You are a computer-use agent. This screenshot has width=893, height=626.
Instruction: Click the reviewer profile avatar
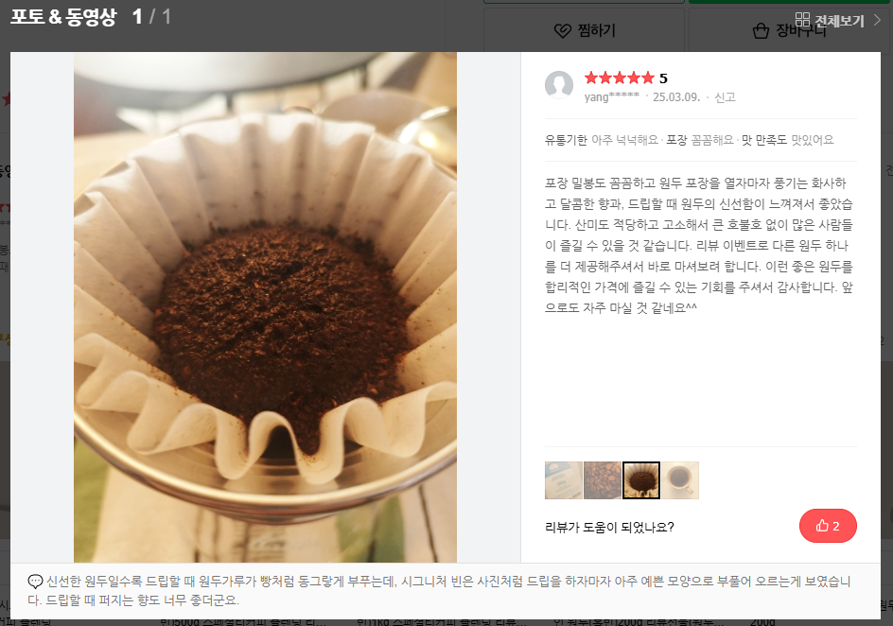[x=559, y=85]
